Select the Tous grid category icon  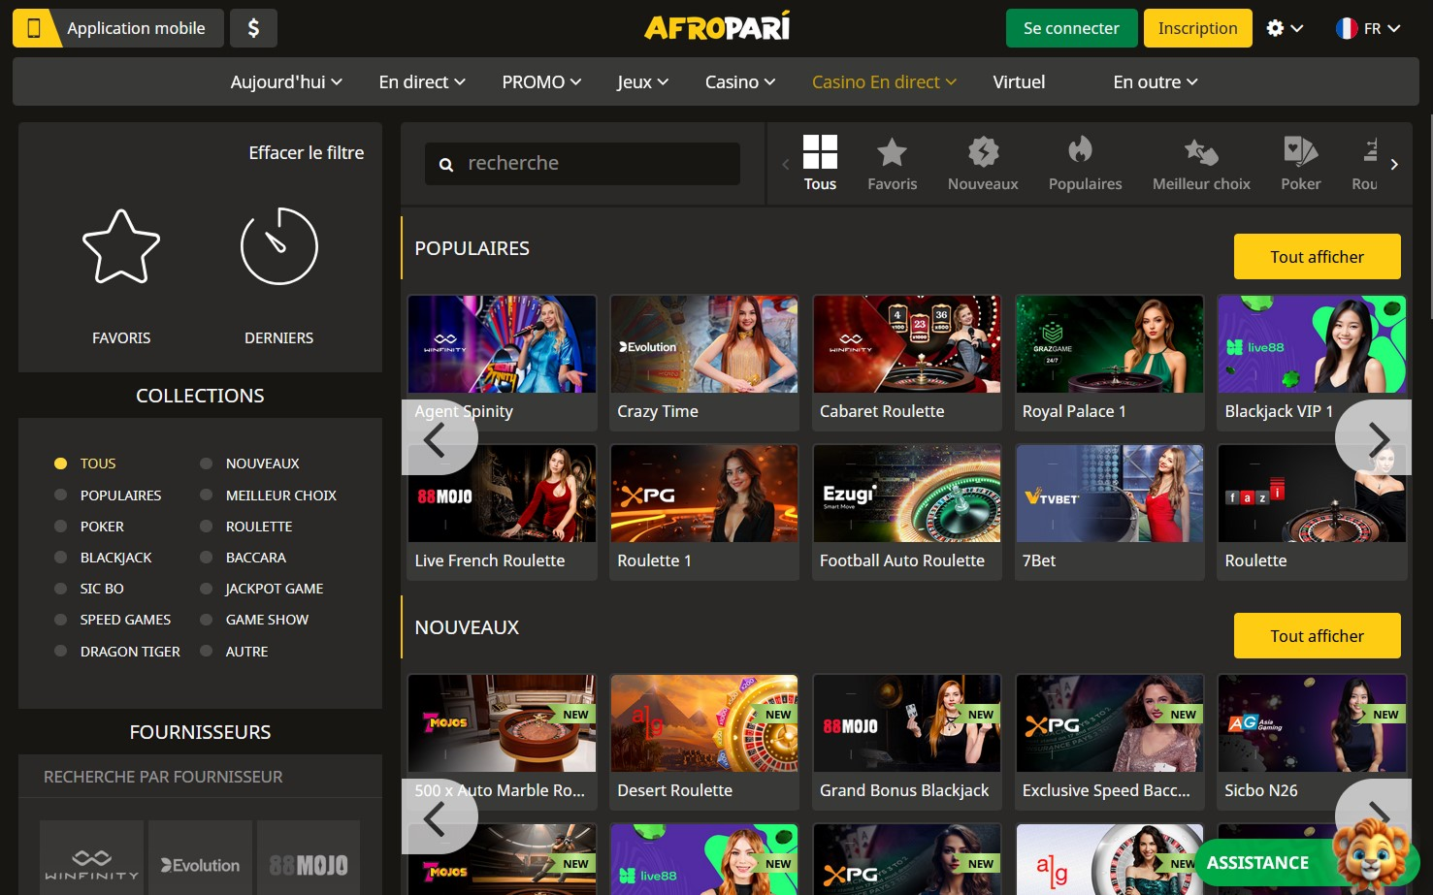(x=820, y=152)
